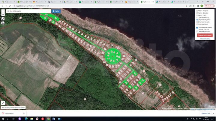Select Карта Google map layer

coord(197,13)
